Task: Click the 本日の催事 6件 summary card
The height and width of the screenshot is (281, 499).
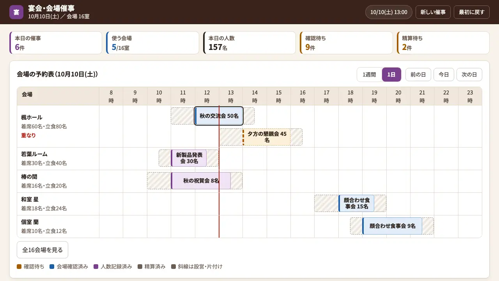Action: (x=56, y=43)
